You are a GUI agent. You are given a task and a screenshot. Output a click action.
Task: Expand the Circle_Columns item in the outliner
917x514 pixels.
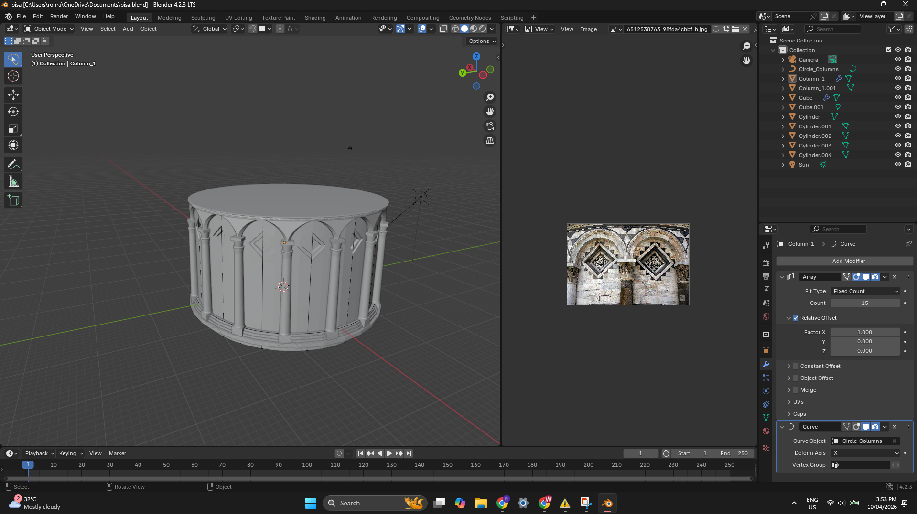pos(783,69)
